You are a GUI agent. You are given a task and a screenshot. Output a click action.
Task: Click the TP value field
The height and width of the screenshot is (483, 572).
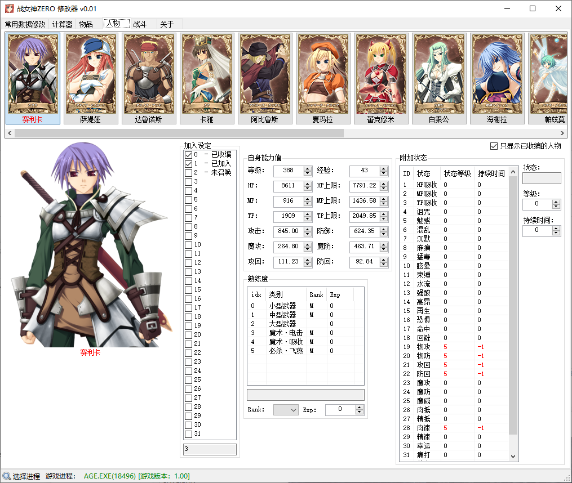tap(288, 216)
